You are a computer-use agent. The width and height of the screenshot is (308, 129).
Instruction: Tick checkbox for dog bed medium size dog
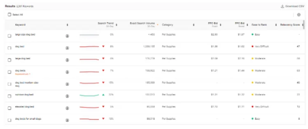(9, 84)
